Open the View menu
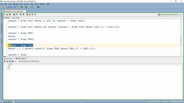This screenshot has width=184, height=103. [x=10, y=4]
